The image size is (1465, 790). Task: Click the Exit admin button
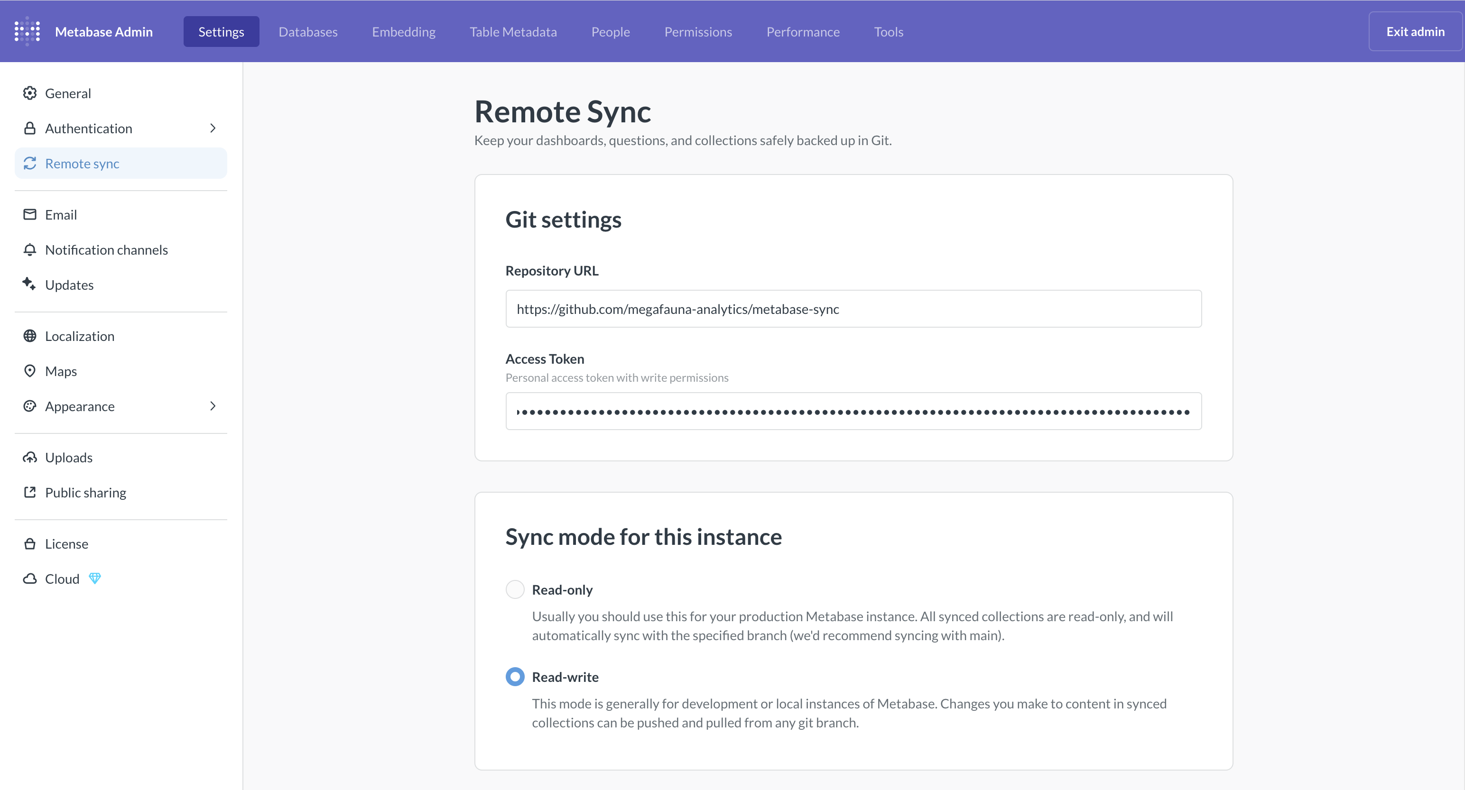[1415, 32]
